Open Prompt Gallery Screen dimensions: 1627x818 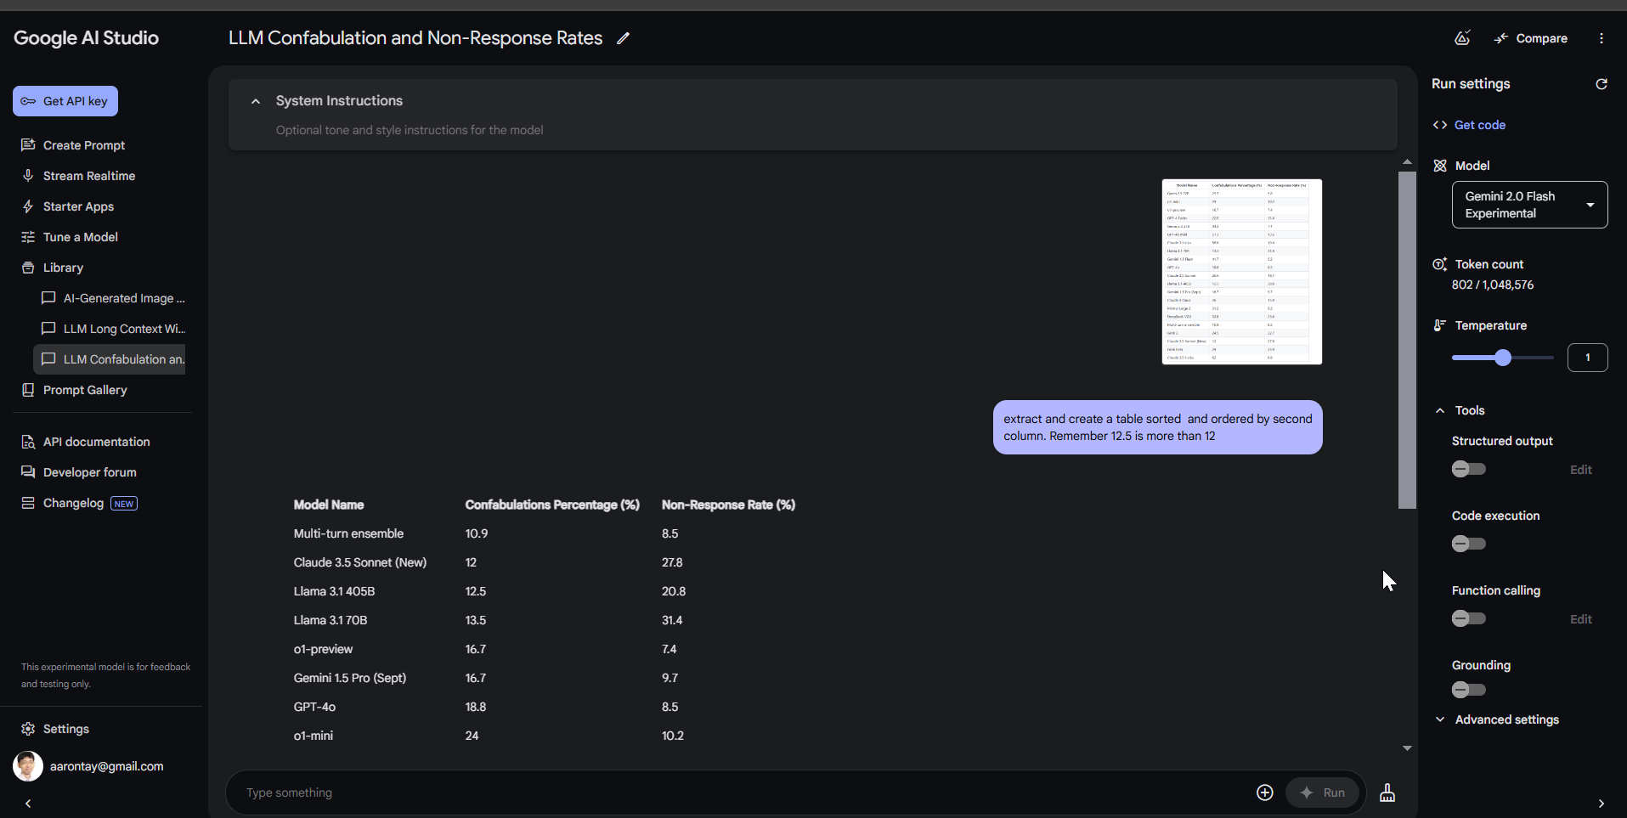[x=85, y=390]
